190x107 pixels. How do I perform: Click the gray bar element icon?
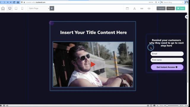pos(142,9)
